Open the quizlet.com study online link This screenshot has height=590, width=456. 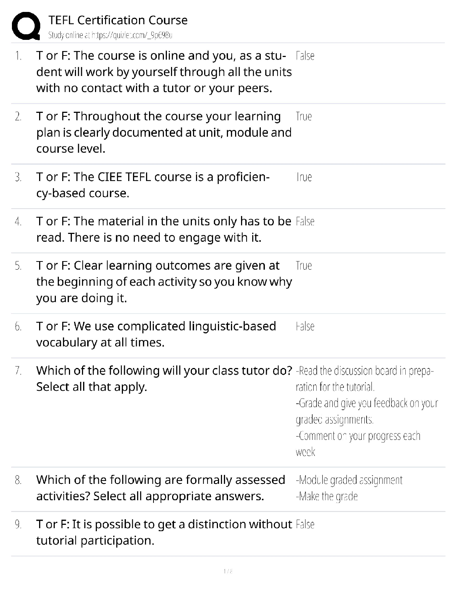click(110, 35)
